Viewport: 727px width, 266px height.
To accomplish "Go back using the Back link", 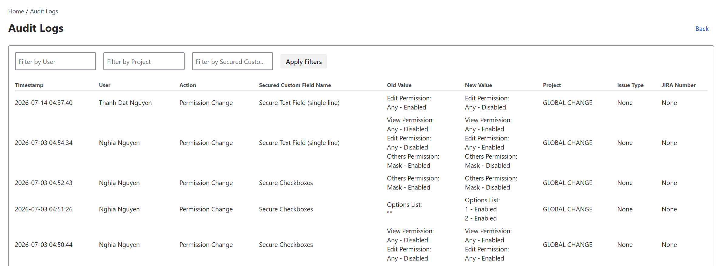I will point(702,29).
